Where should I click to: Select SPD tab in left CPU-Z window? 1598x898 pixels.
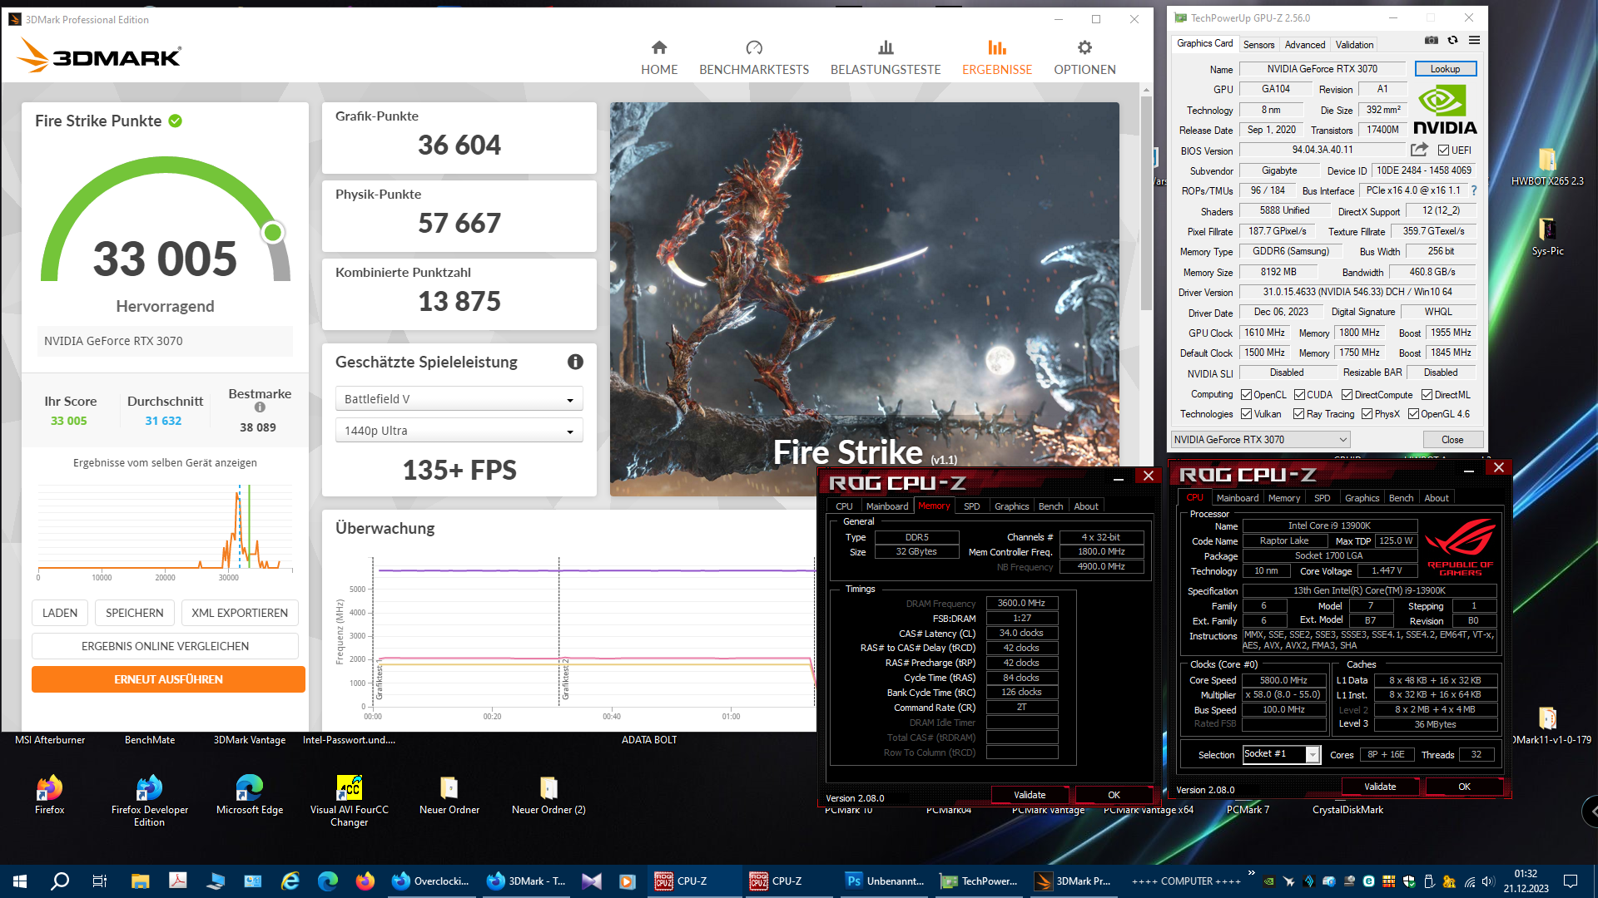971,506
